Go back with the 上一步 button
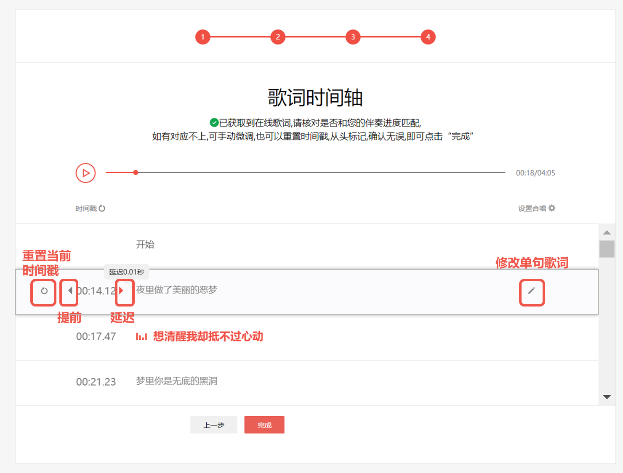This screenshot has height=473, width=623. pyautogui.click(x=214, y=425)
